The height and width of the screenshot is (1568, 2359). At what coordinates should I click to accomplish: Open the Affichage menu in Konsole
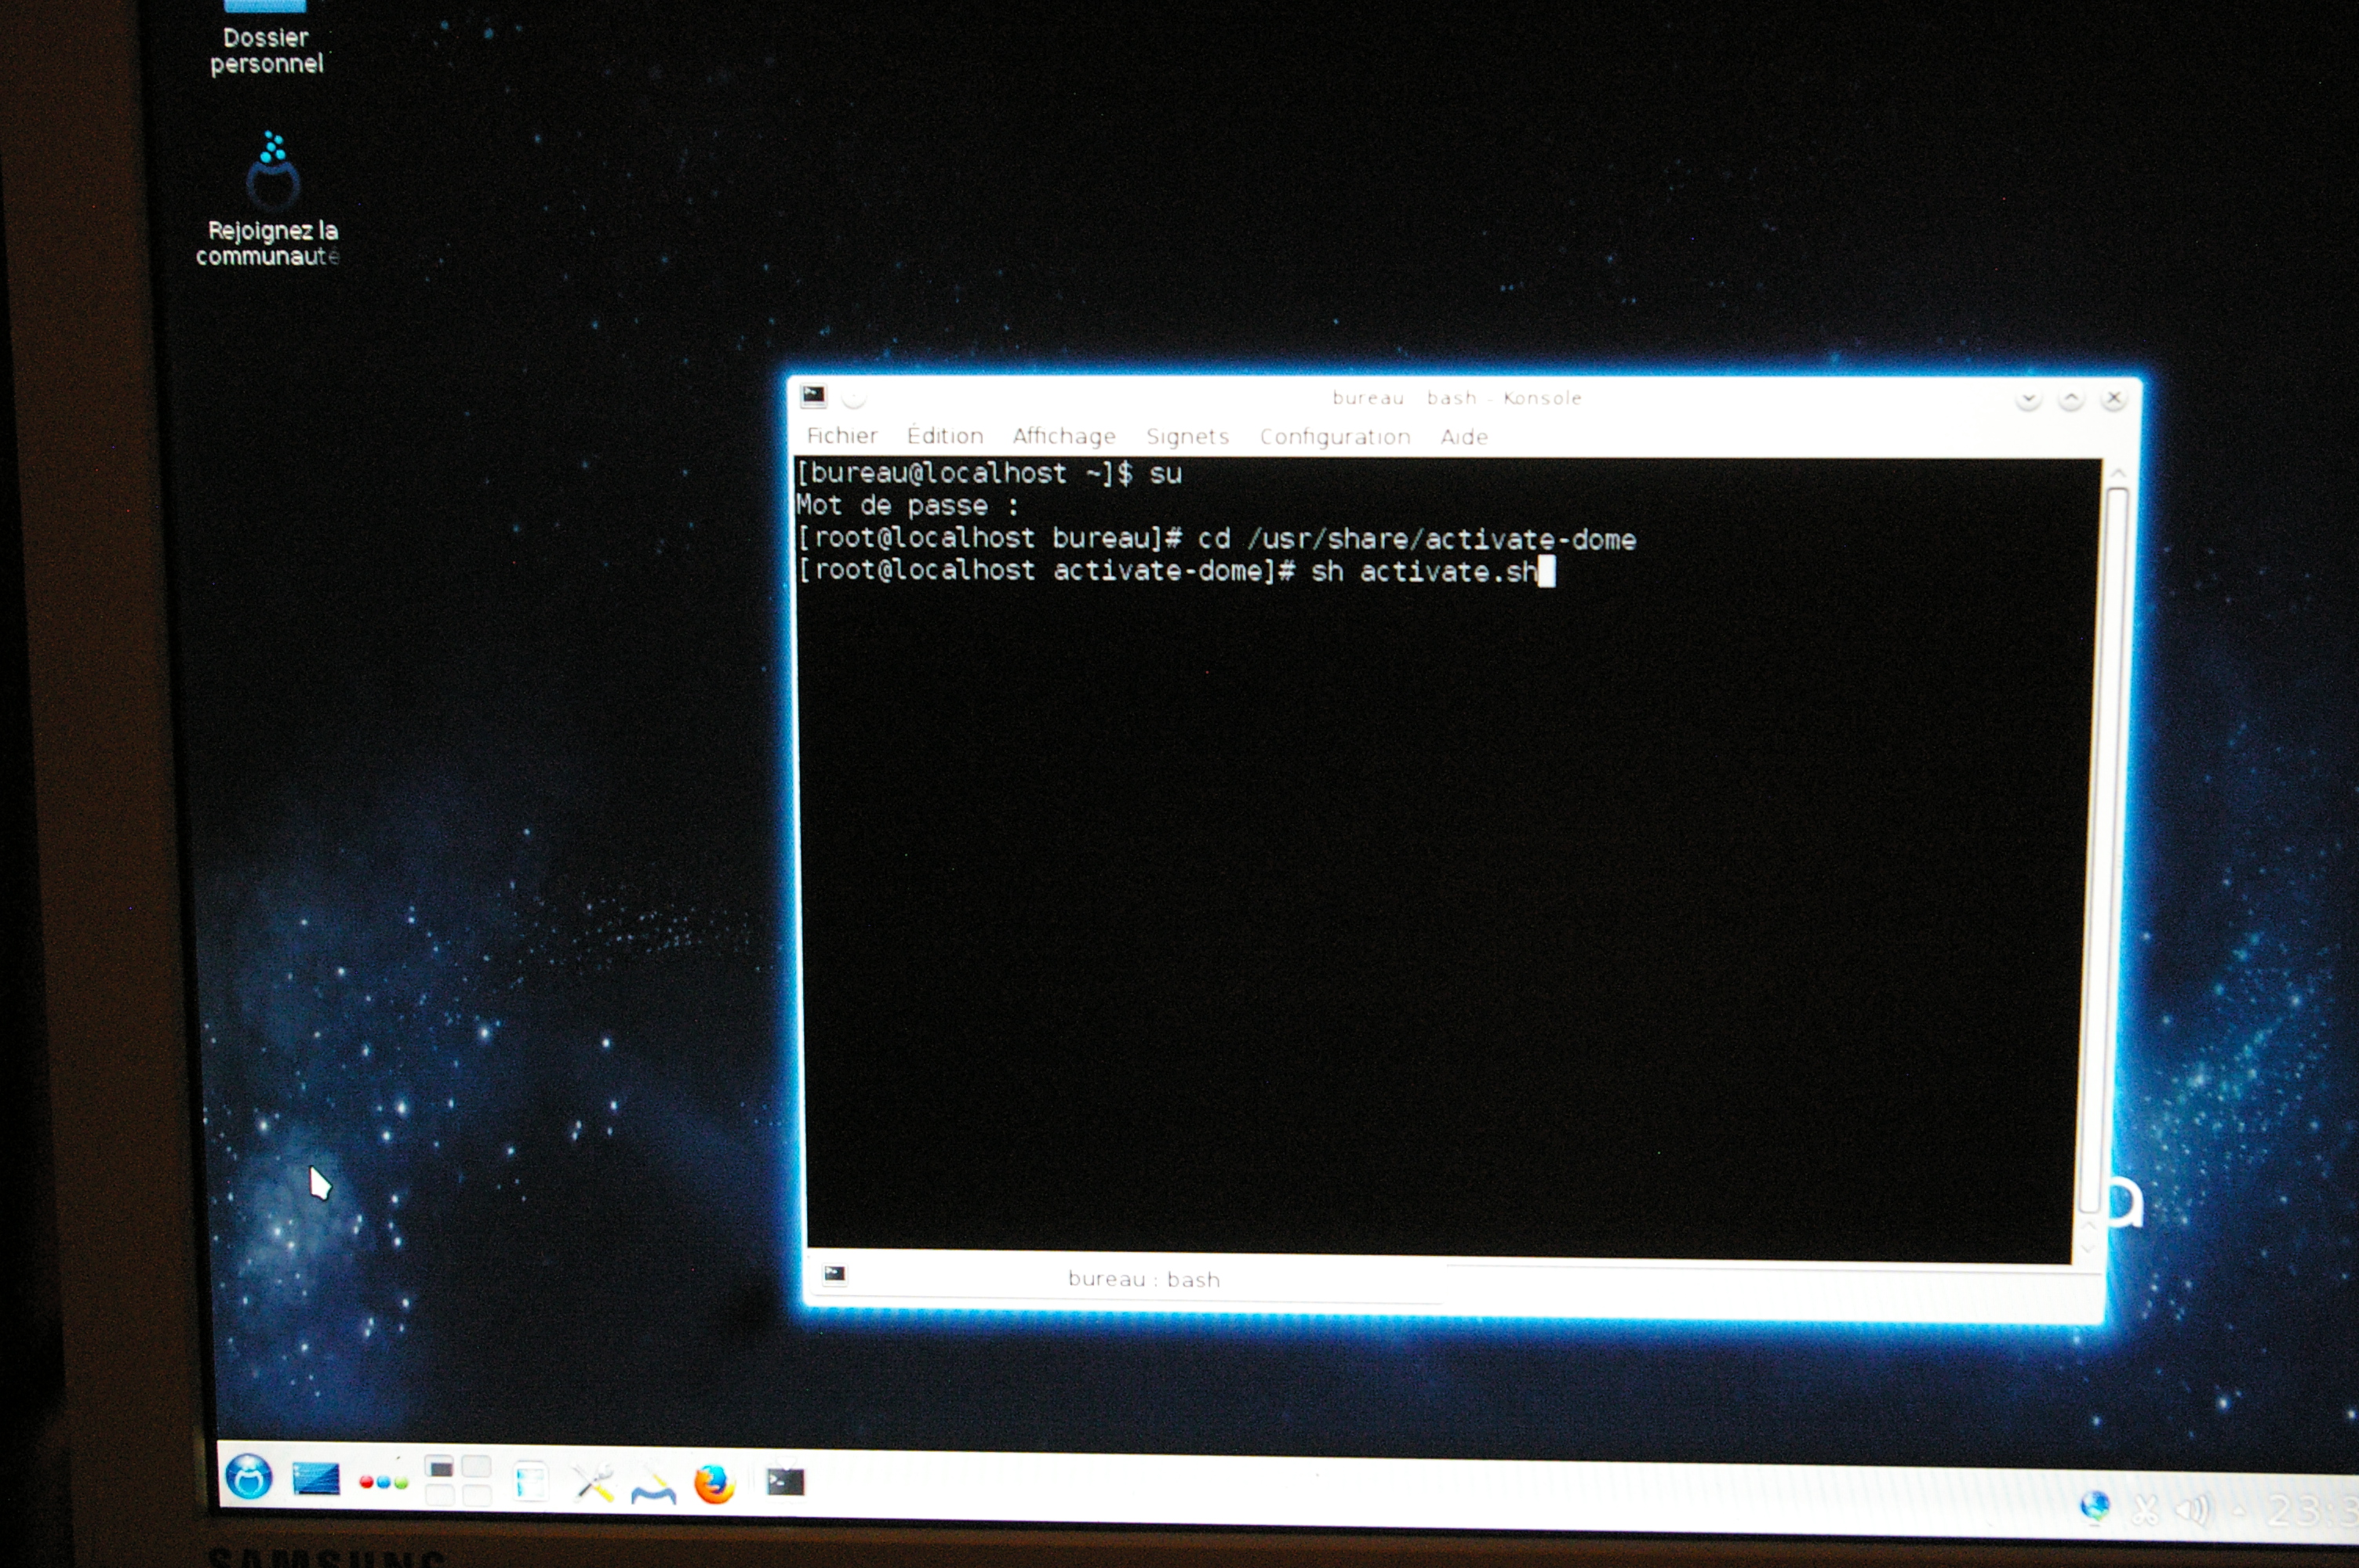tap(1063, 436)
